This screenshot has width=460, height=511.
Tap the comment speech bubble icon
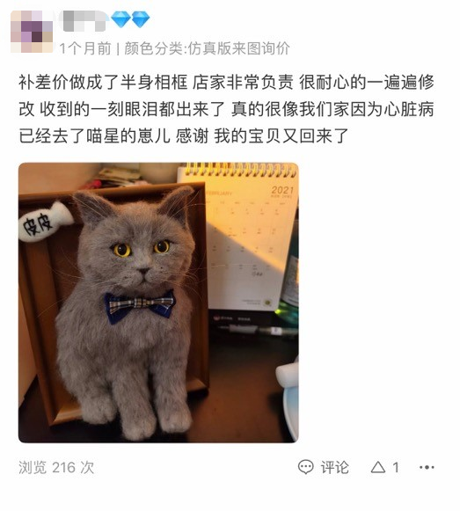pyautogui.click(x=306, y=467)
